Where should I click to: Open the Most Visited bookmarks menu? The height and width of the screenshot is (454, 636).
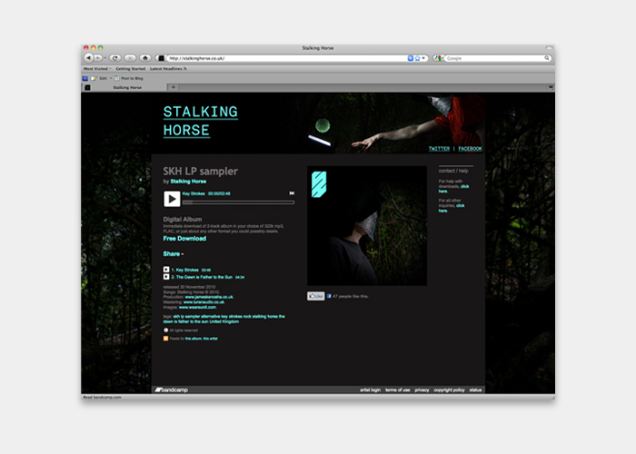point(97,68)
